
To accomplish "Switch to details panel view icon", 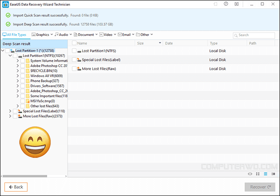I will tap(273, 174).
